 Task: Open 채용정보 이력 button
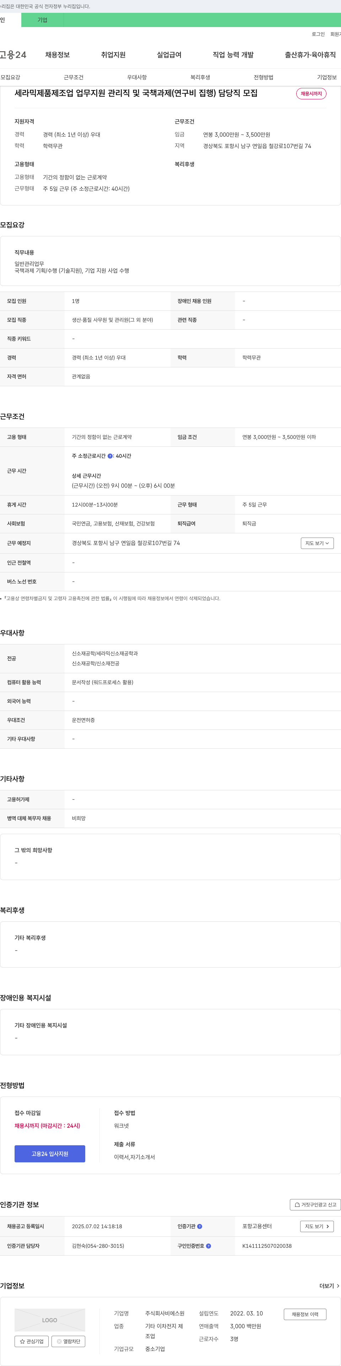click(x=305, y=1315)
